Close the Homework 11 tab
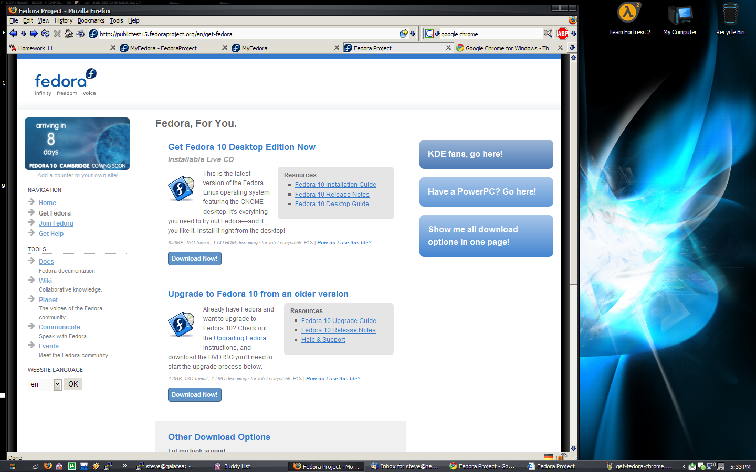The image size is (756, 472). 113,48
